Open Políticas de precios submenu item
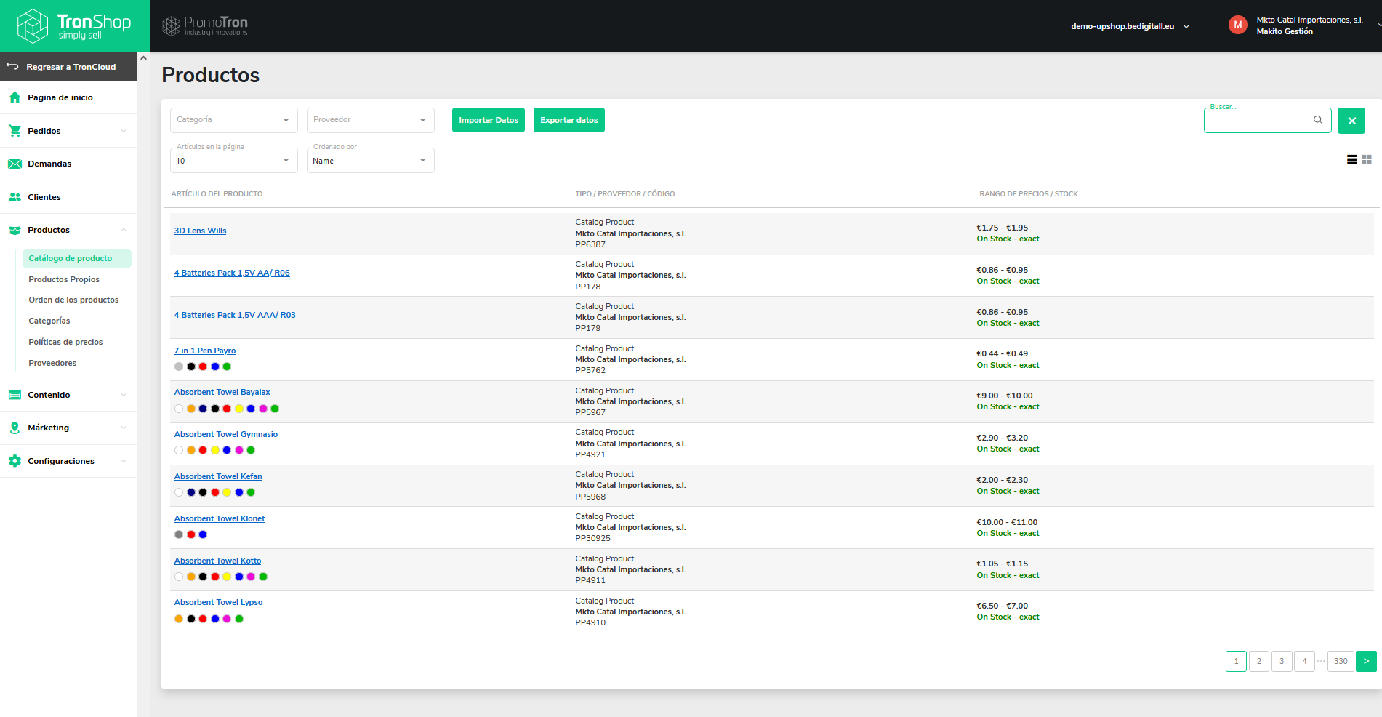 pyautogui.click(x=65, y=342)
